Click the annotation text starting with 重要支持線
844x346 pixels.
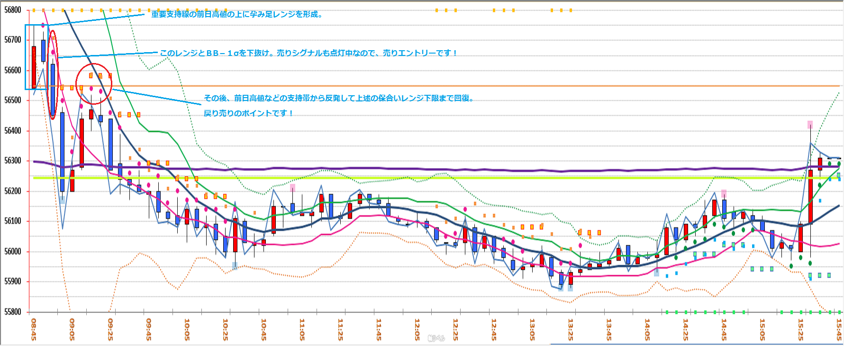click(x=237, y=14)
